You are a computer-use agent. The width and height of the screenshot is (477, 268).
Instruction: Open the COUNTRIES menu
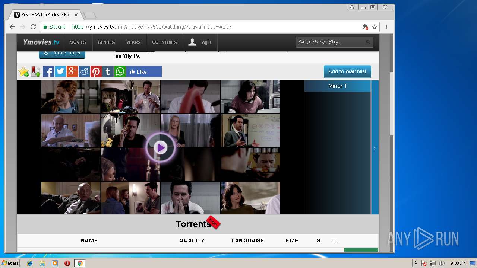[164, 42]
